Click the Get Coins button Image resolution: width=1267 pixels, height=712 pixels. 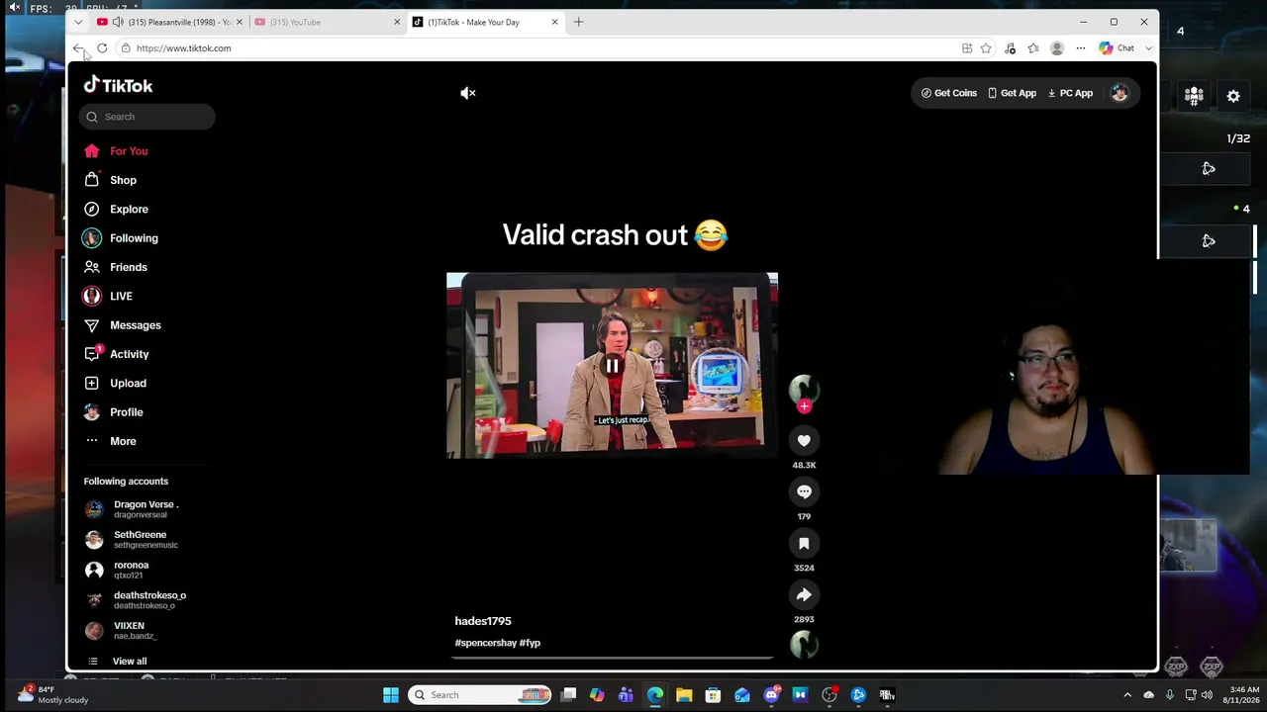[x=948, y=93]
